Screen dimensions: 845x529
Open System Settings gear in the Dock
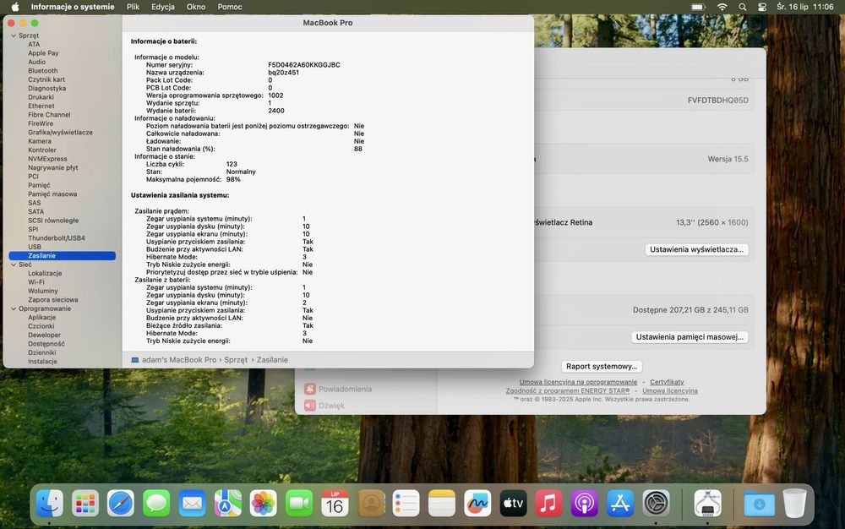(656, 504)
